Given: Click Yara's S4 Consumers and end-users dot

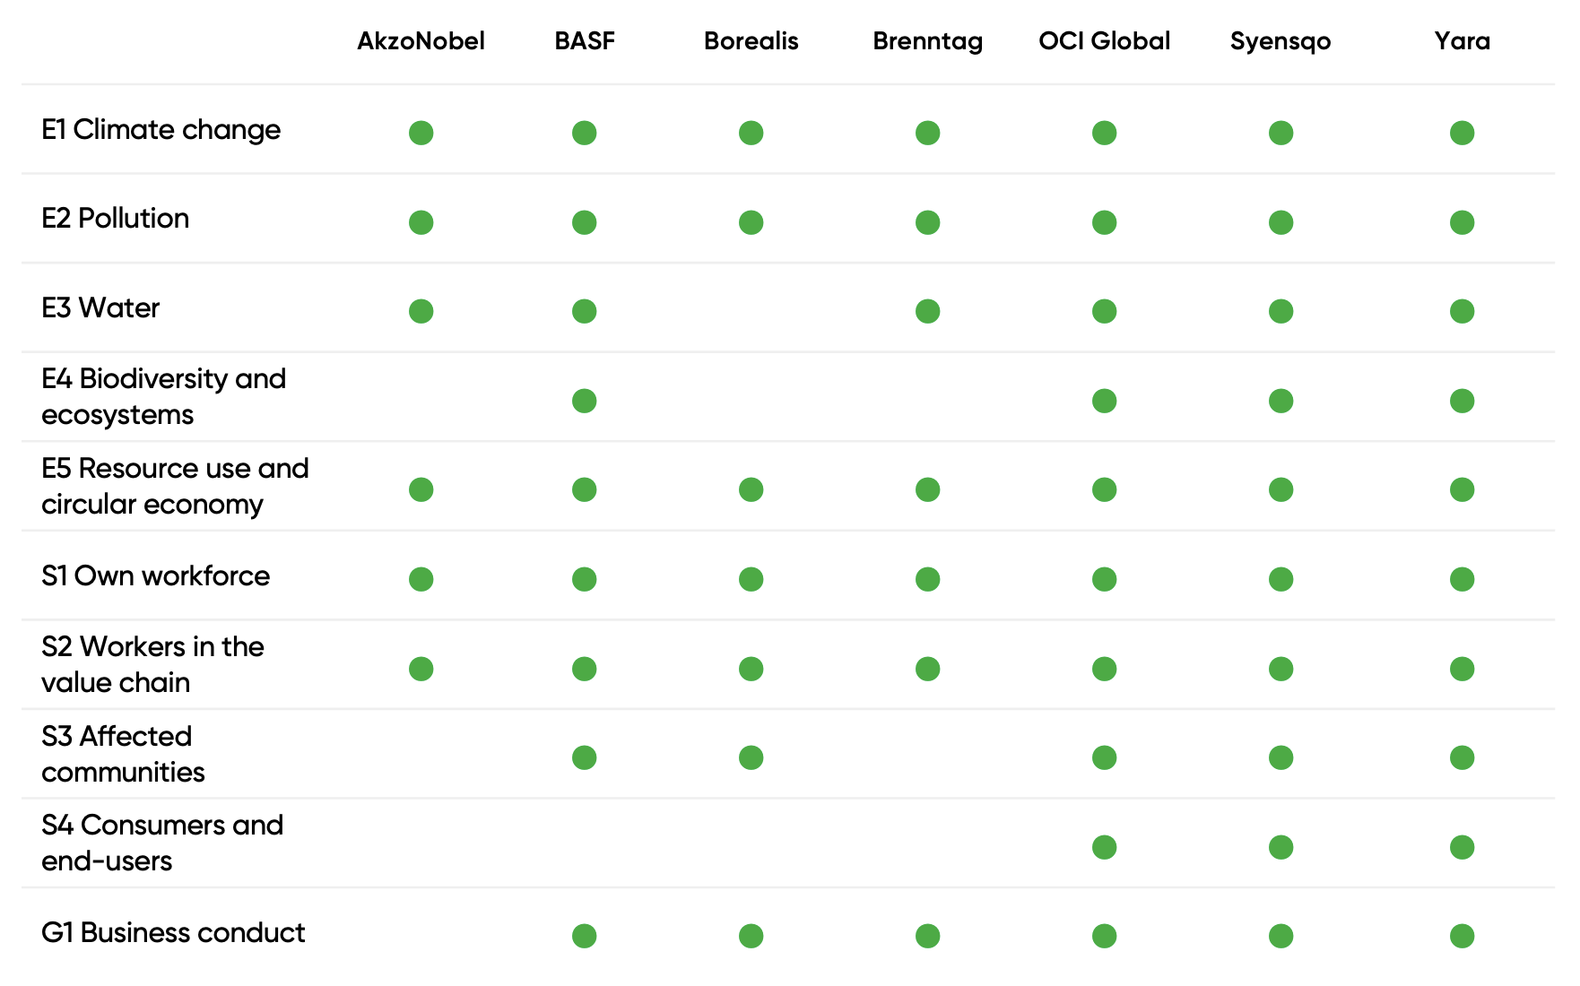Looking at the screenshot, I should pos(1462,847).
